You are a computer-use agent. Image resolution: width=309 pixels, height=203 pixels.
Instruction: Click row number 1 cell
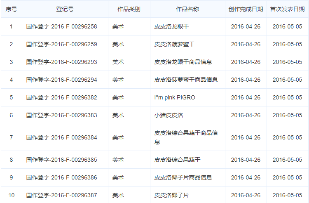[11, 26]
